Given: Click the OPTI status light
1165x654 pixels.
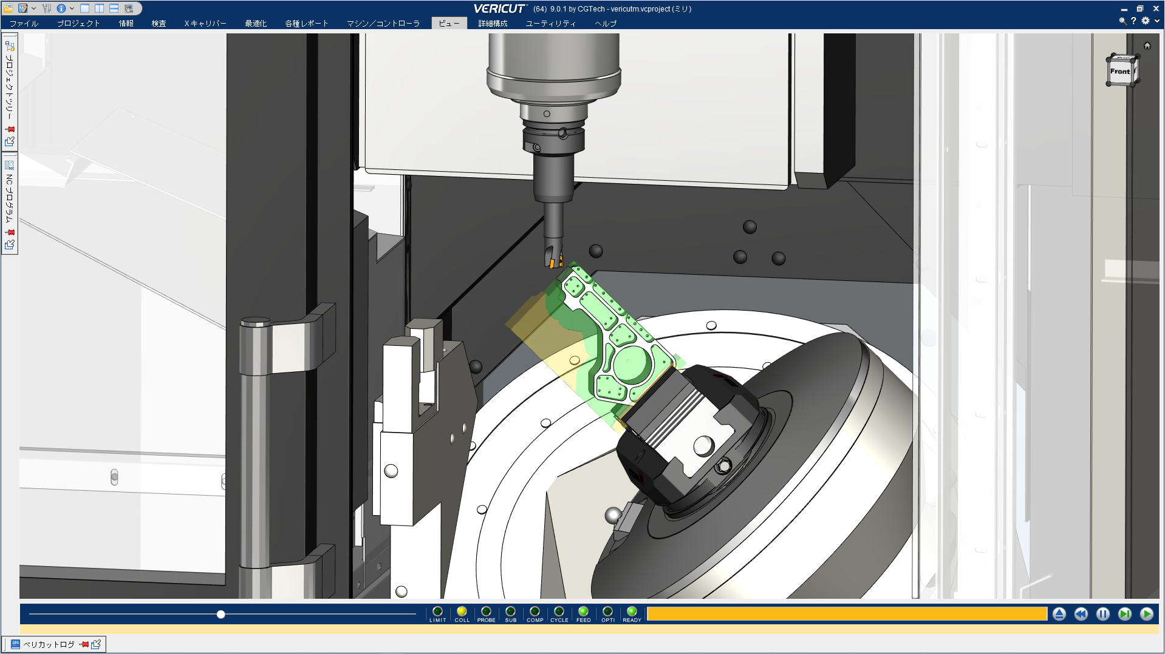Looking at the screenshot, I should [608, 612].
